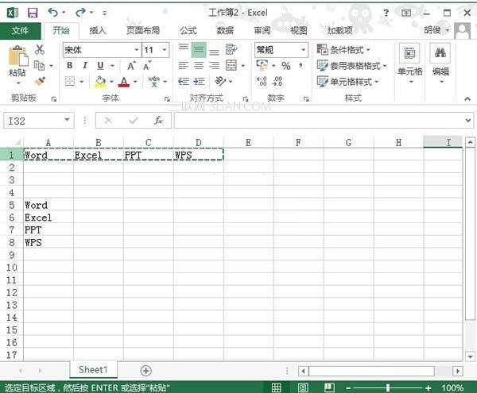Apply percent style

coord(285,66)
